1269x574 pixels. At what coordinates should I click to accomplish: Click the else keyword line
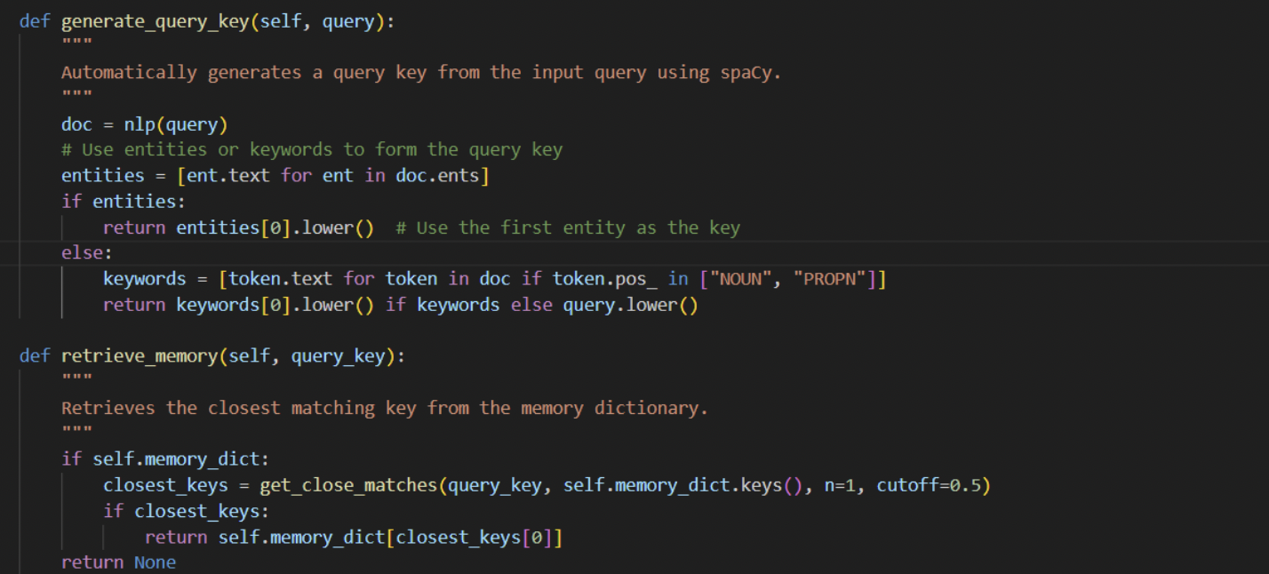(82, 253)
